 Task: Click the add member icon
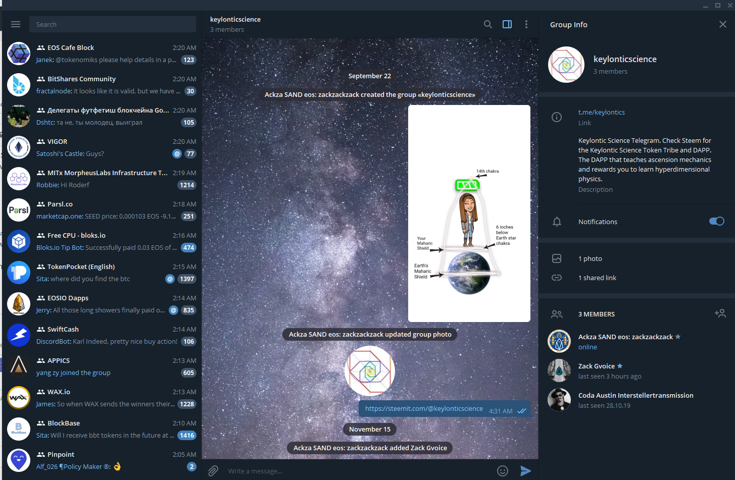pos(720,313)
